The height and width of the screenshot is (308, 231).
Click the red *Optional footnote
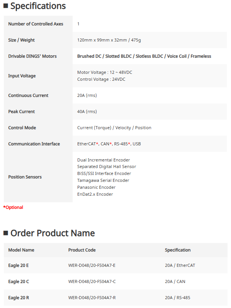(x=13, y=207)
